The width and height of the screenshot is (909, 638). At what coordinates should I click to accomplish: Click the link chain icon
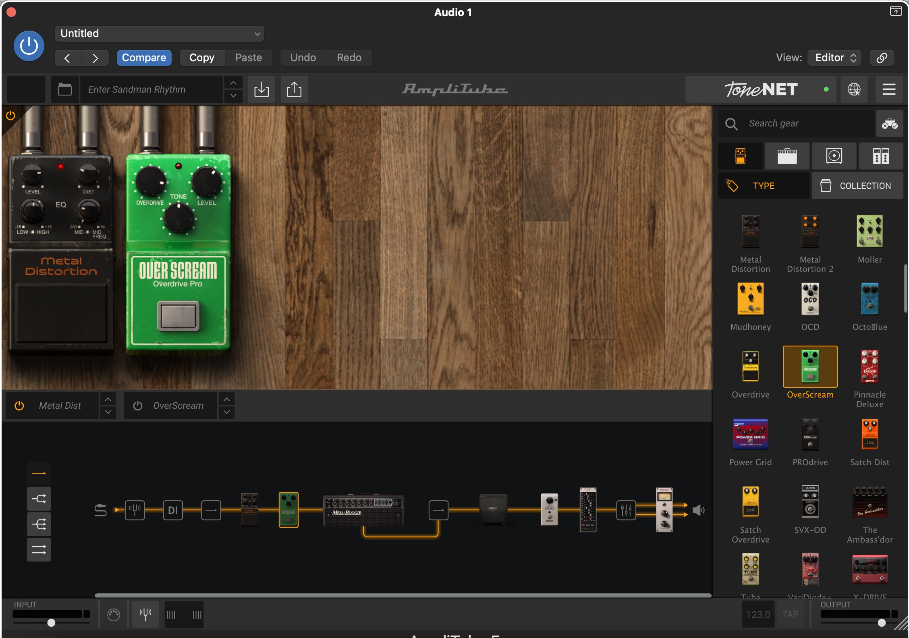[882, 58]
